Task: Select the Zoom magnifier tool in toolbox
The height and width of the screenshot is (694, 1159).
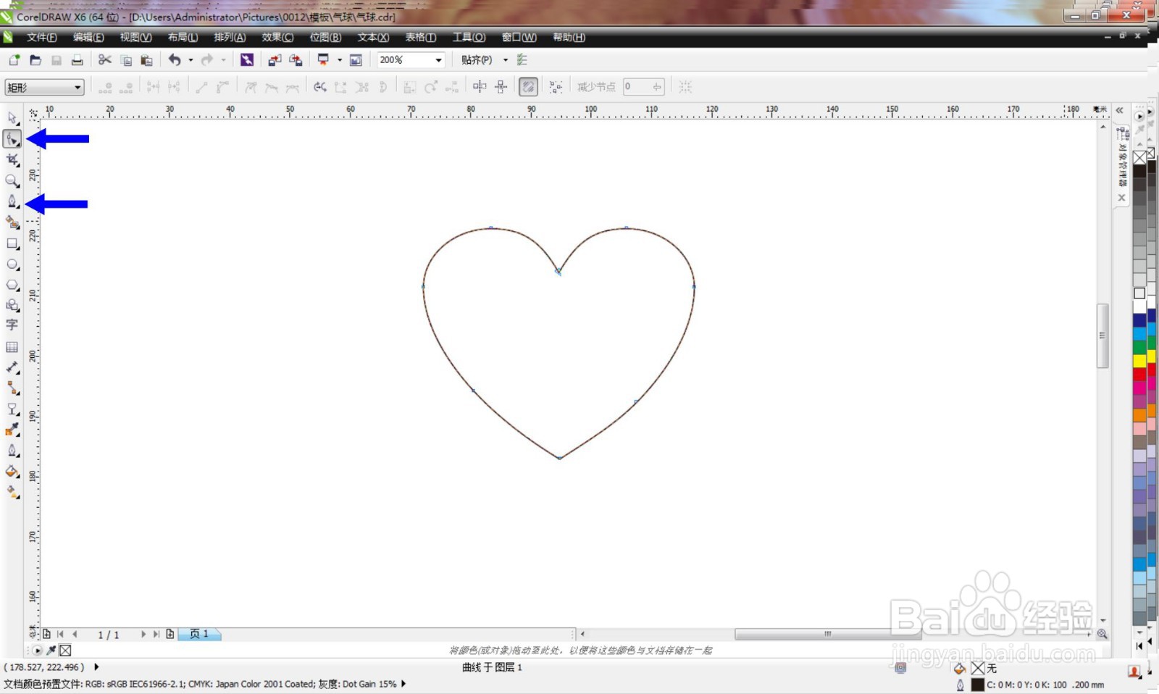Action: [x=12, y=180]
